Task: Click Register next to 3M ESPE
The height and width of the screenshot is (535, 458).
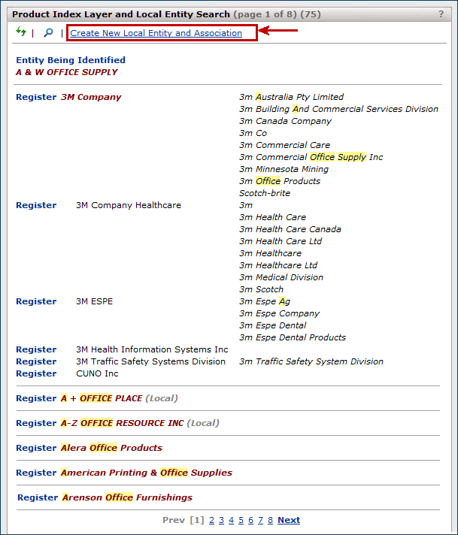Action: (x=36, y=301)
